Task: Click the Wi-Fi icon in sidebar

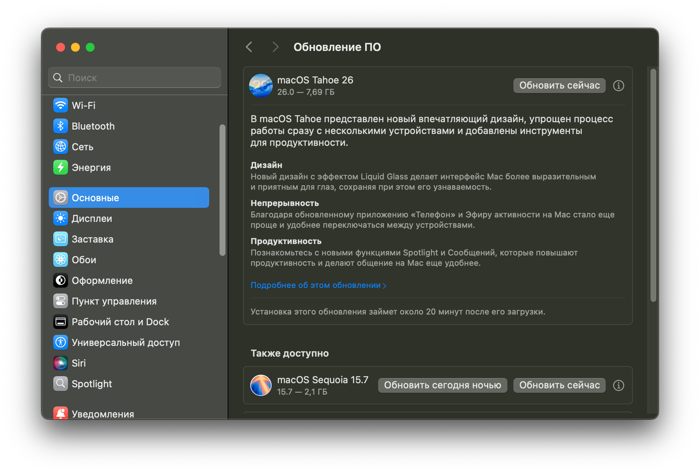Action: pyautogui.click(x=61, y=106)
